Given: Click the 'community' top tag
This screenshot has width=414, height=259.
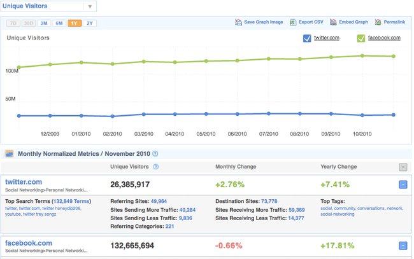Looking at the screenshot, I should coord(345,208).
